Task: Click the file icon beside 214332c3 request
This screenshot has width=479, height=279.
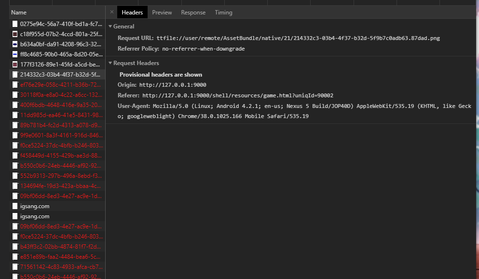Action: [15, 74]
